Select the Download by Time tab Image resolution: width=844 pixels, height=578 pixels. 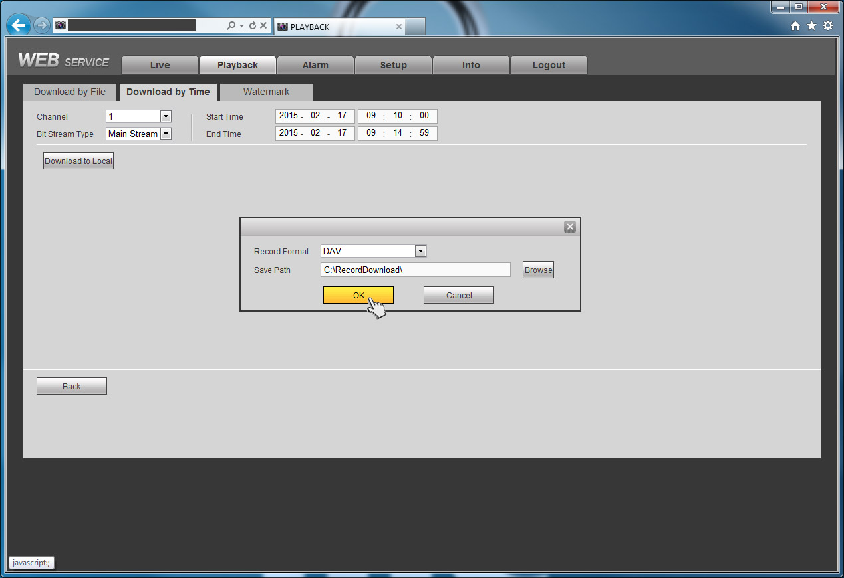coord(168,92)
